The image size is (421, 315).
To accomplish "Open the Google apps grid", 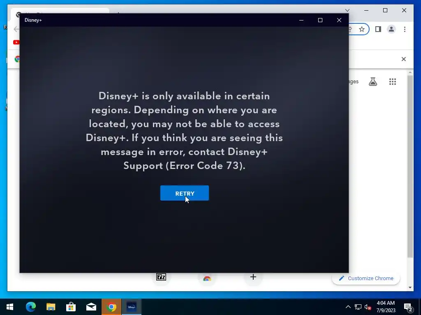I will pyautogui.click(x=393, y=82).
